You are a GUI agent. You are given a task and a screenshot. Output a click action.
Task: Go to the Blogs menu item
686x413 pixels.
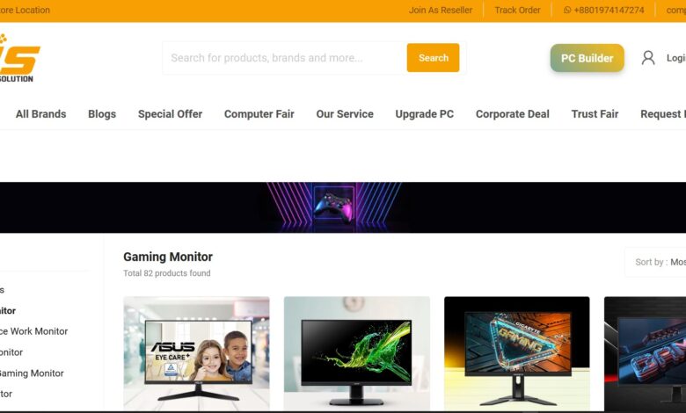(x=102, y=114)
